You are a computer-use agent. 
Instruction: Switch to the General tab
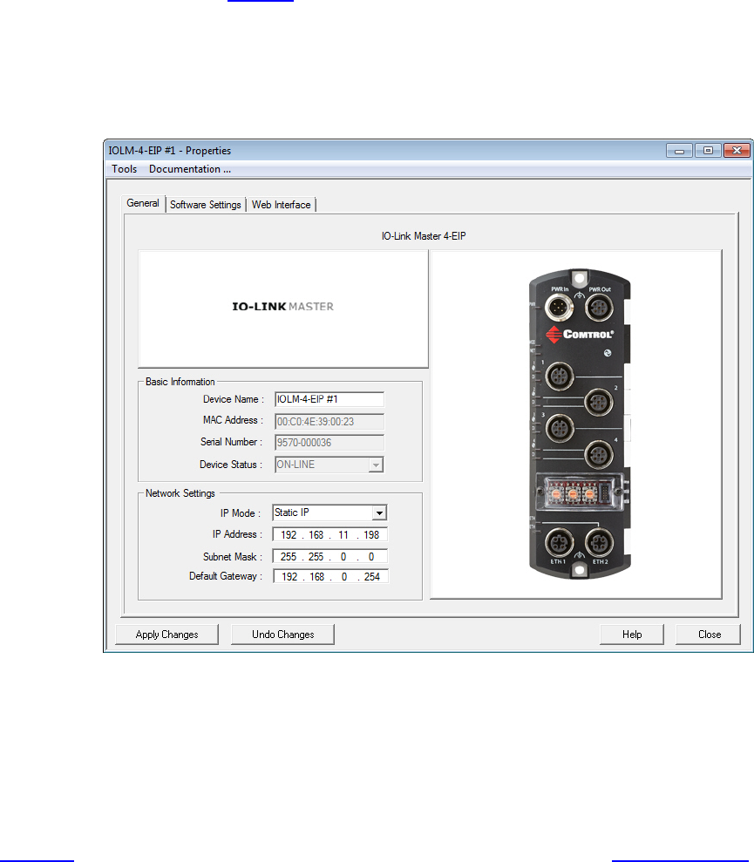tap(143, 203)
